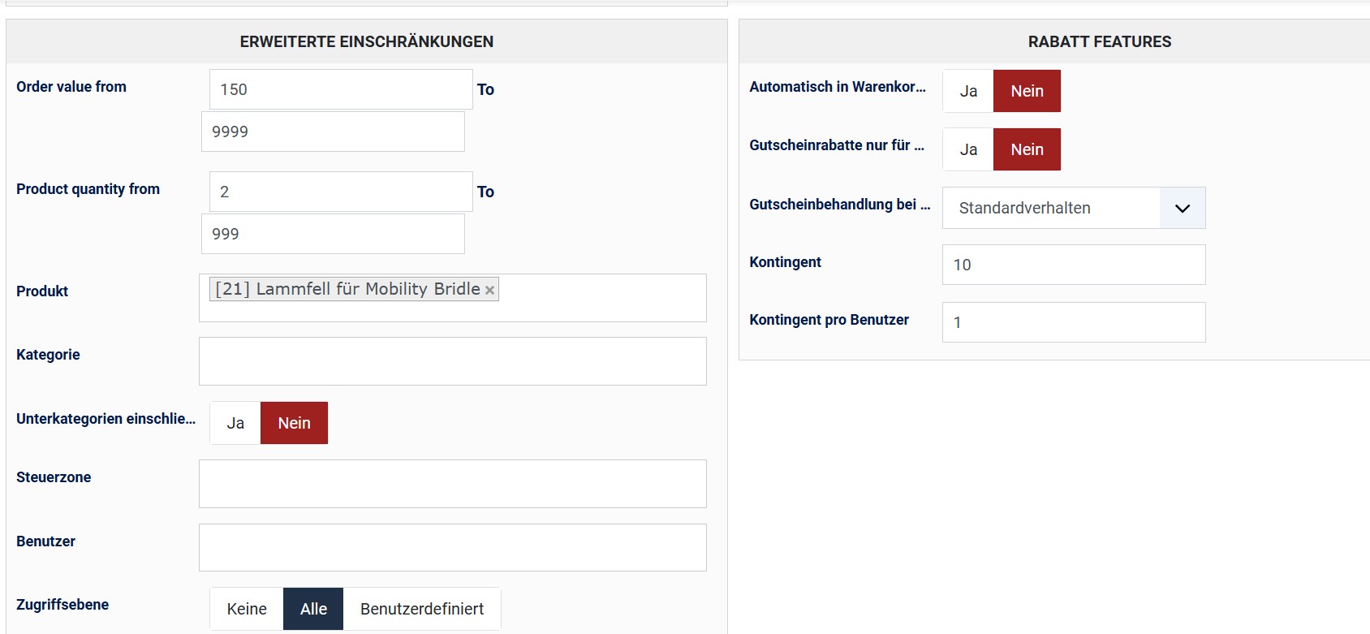Open the Kategorie selection field

coord(452,361)
